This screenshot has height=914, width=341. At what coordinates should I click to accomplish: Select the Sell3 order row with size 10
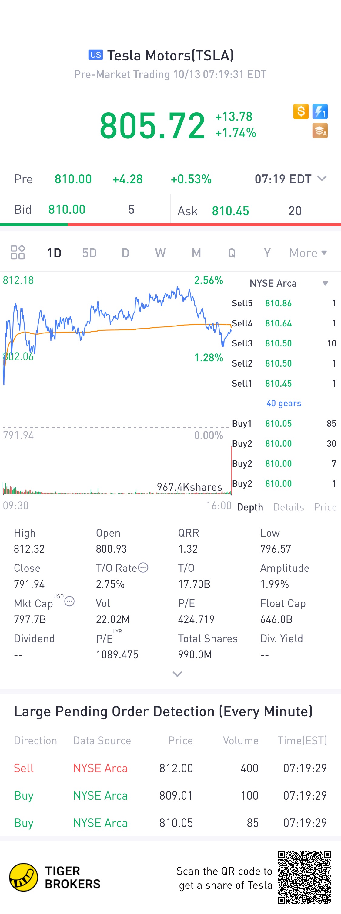(x=284, y=343)
